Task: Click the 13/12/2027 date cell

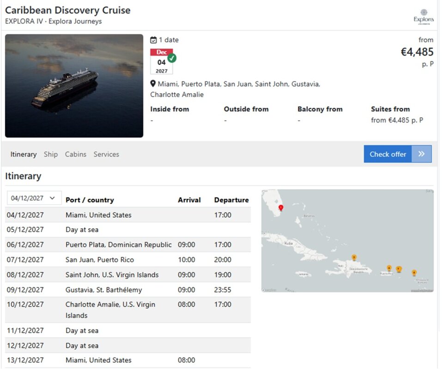Action: click(25, 360)
